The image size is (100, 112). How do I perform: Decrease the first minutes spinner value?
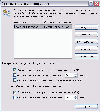click(x=76, y=76)
